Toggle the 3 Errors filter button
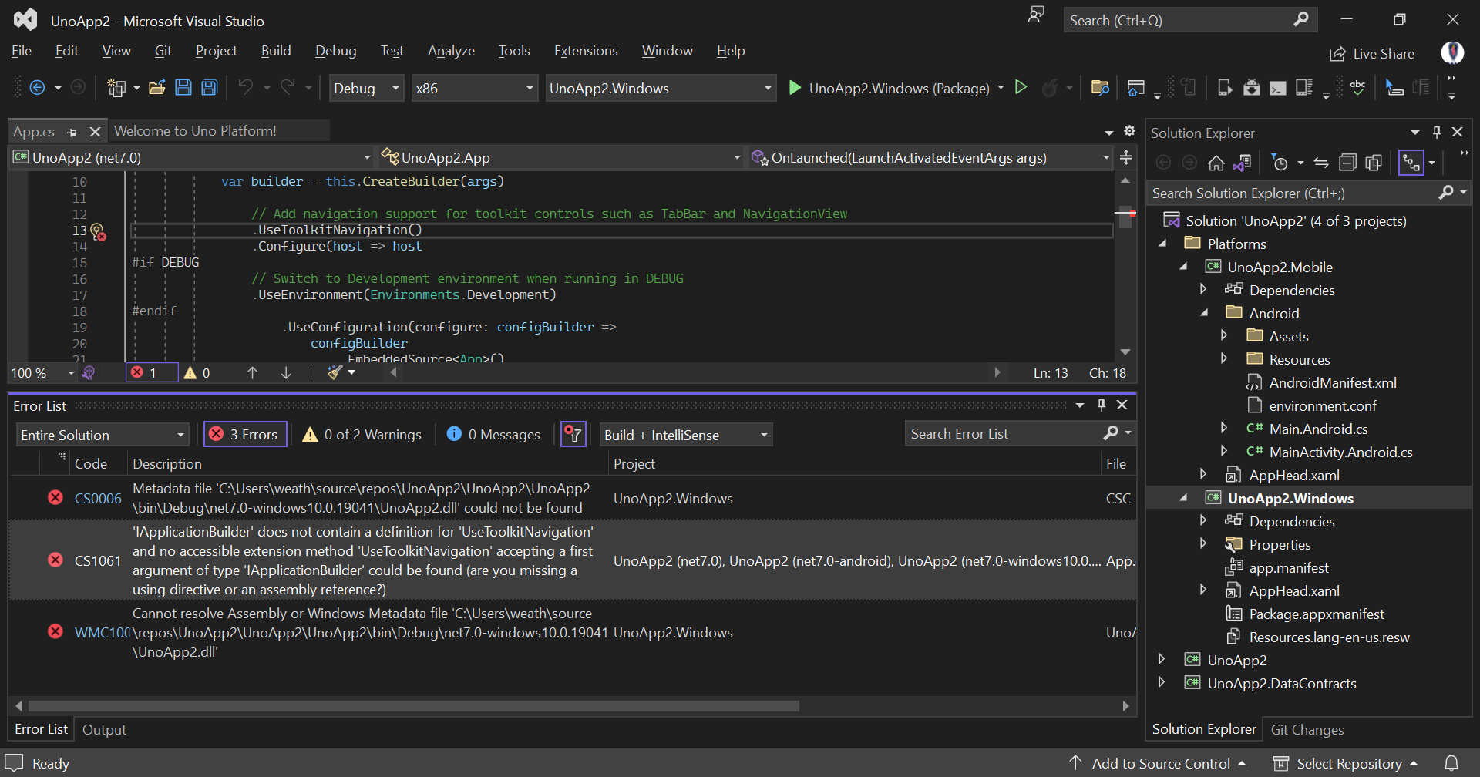 pyautogui.click(x=246, y=434)
